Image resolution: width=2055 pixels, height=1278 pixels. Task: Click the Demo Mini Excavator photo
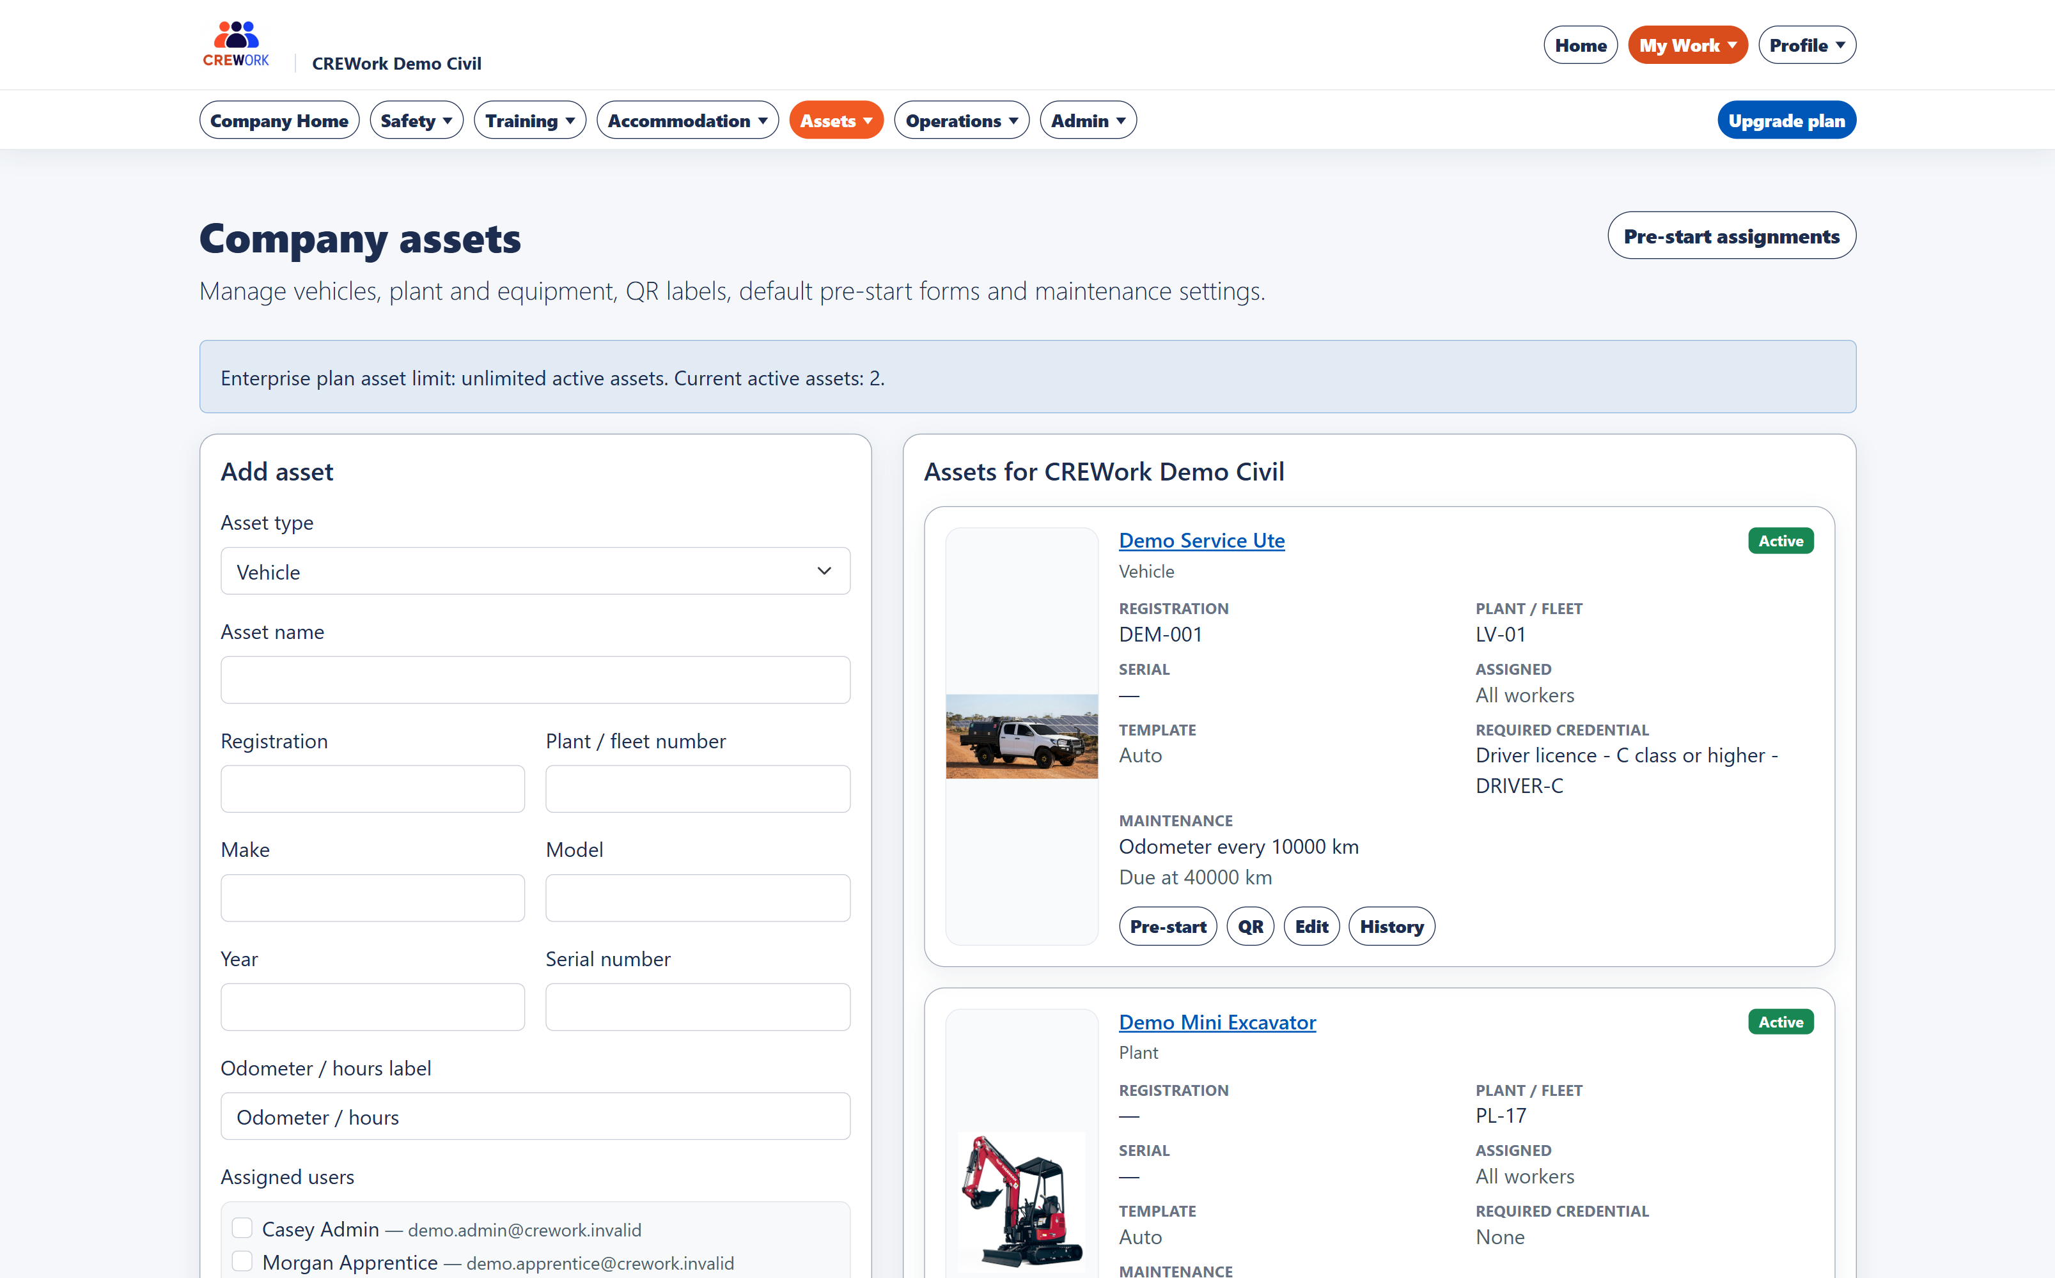tap(1022, 1202)
